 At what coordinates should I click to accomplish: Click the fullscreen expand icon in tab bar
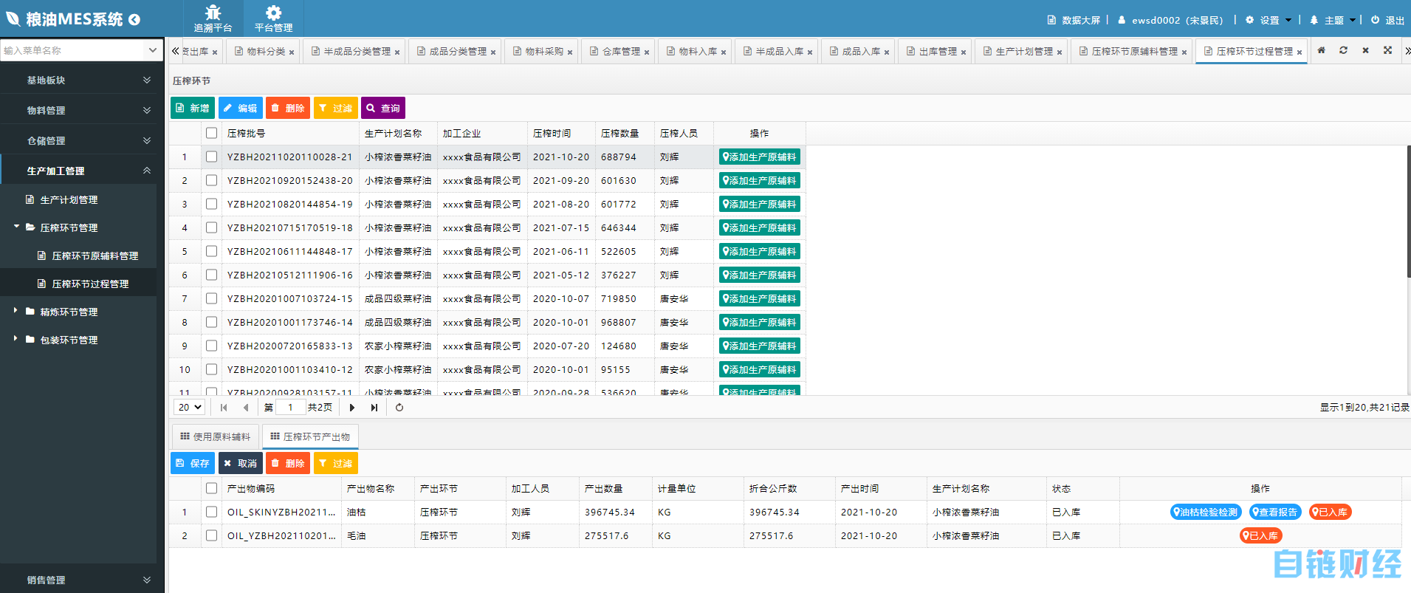coord(1388,51)
